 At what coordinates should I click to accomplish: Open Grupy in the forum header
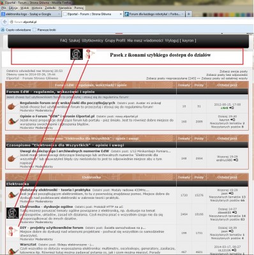[x=110, y=40]
